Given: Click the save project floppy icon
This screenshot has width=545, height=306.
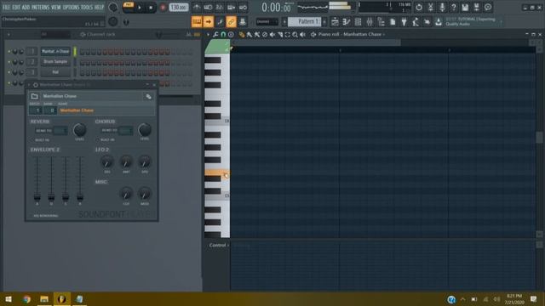Looking at the screenshot, I should (465, 8).
